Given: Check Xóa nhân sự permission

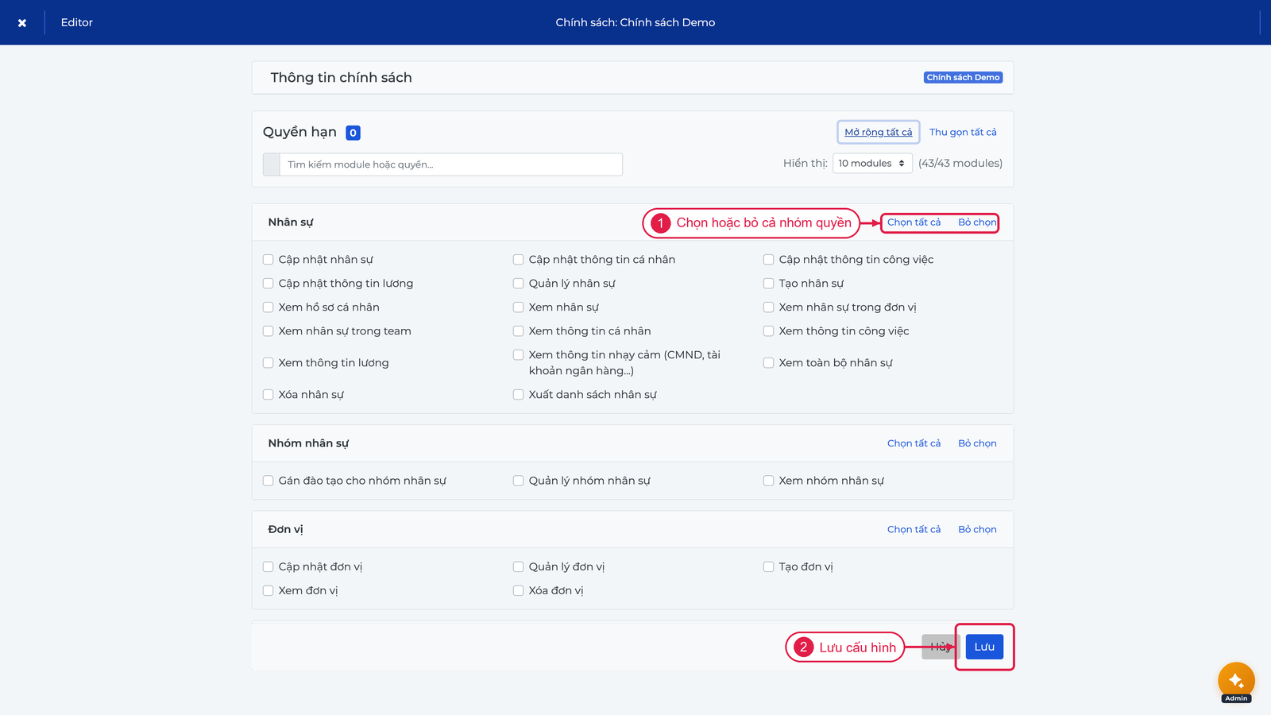Looking at the screenshot, I should [268, 395].
